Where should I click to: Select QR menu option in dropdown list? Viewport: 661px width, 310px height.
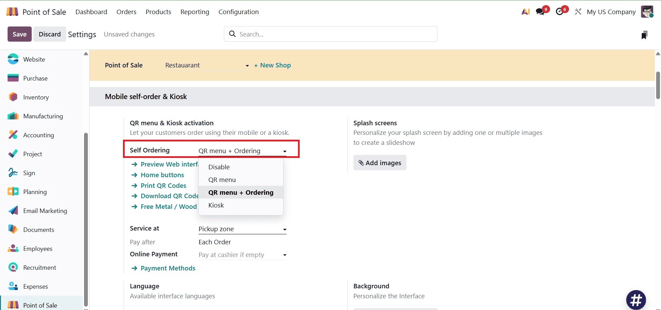[241, 180]
